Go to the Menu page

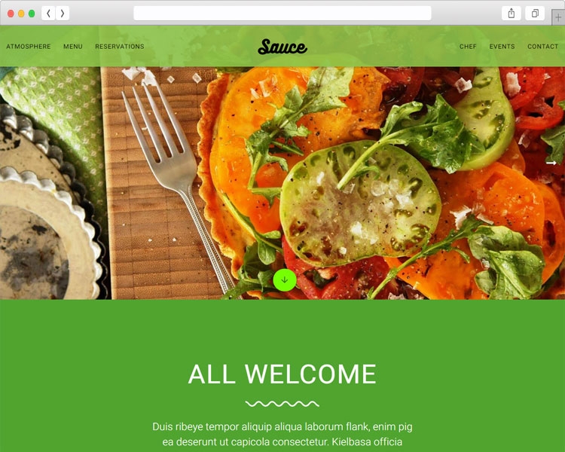[x=73, y=47]
